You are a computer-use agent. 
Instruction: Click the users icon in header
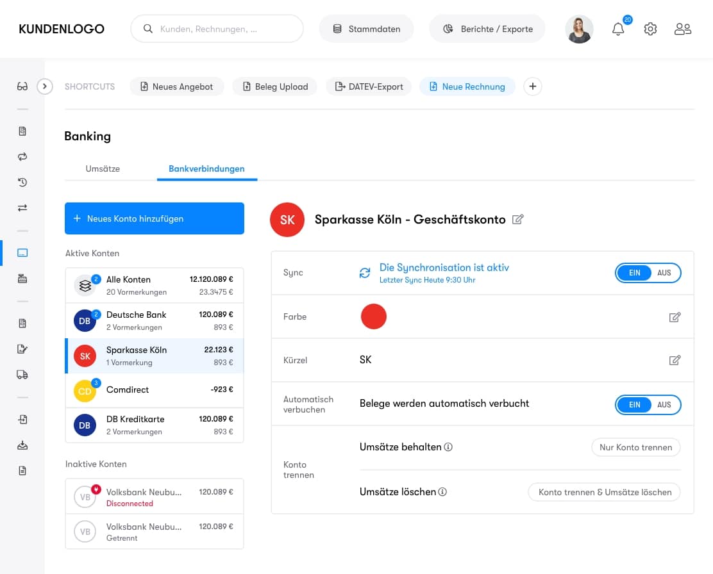(682, 29)
